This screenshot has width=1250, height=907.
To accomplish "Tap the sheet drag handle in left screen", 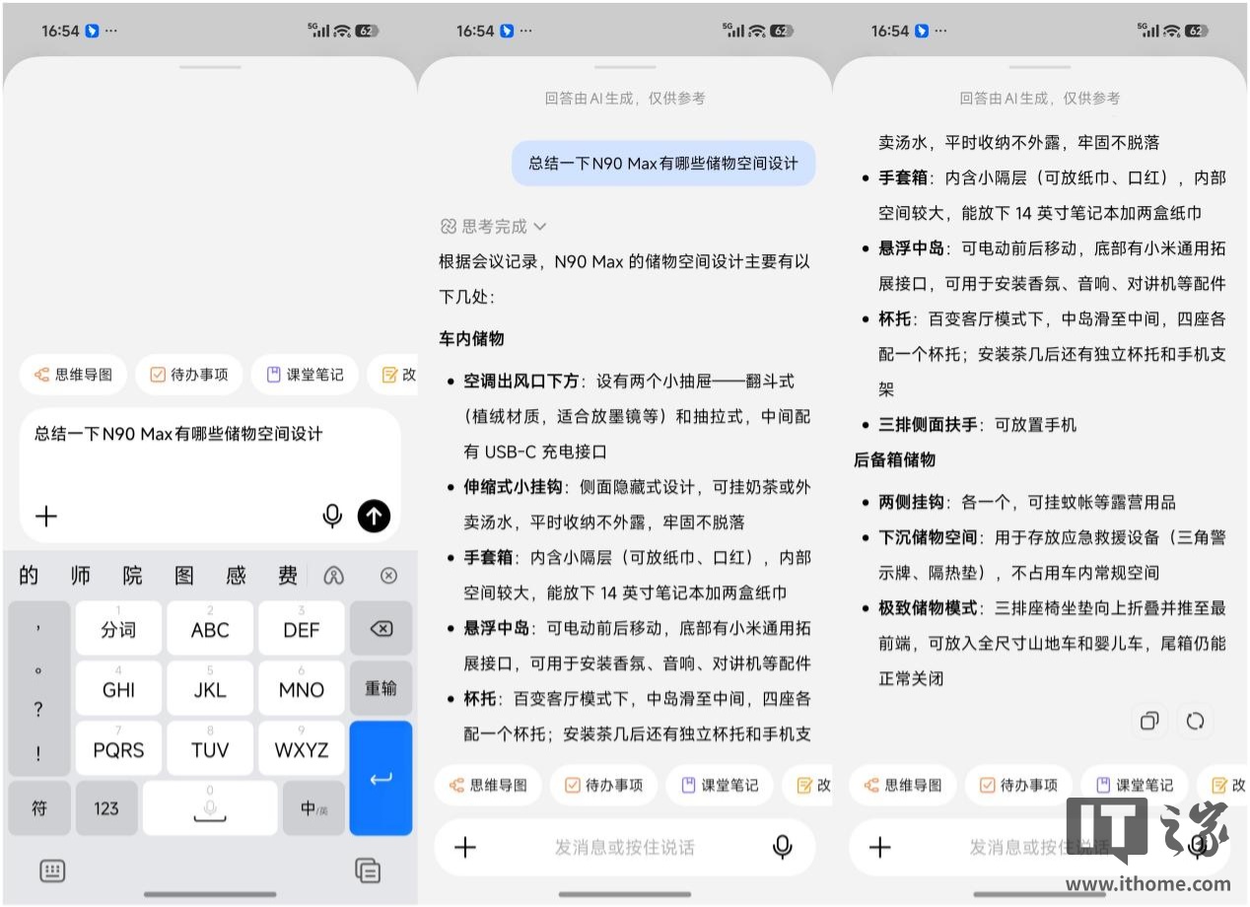I will coord(210,67).
